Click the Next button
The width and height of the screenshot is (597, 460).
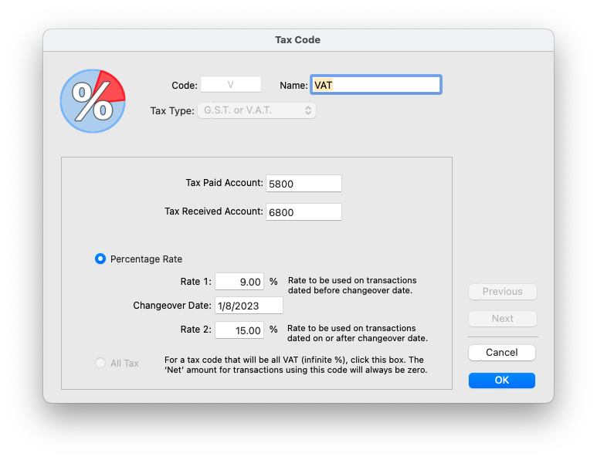pos(503,319)
